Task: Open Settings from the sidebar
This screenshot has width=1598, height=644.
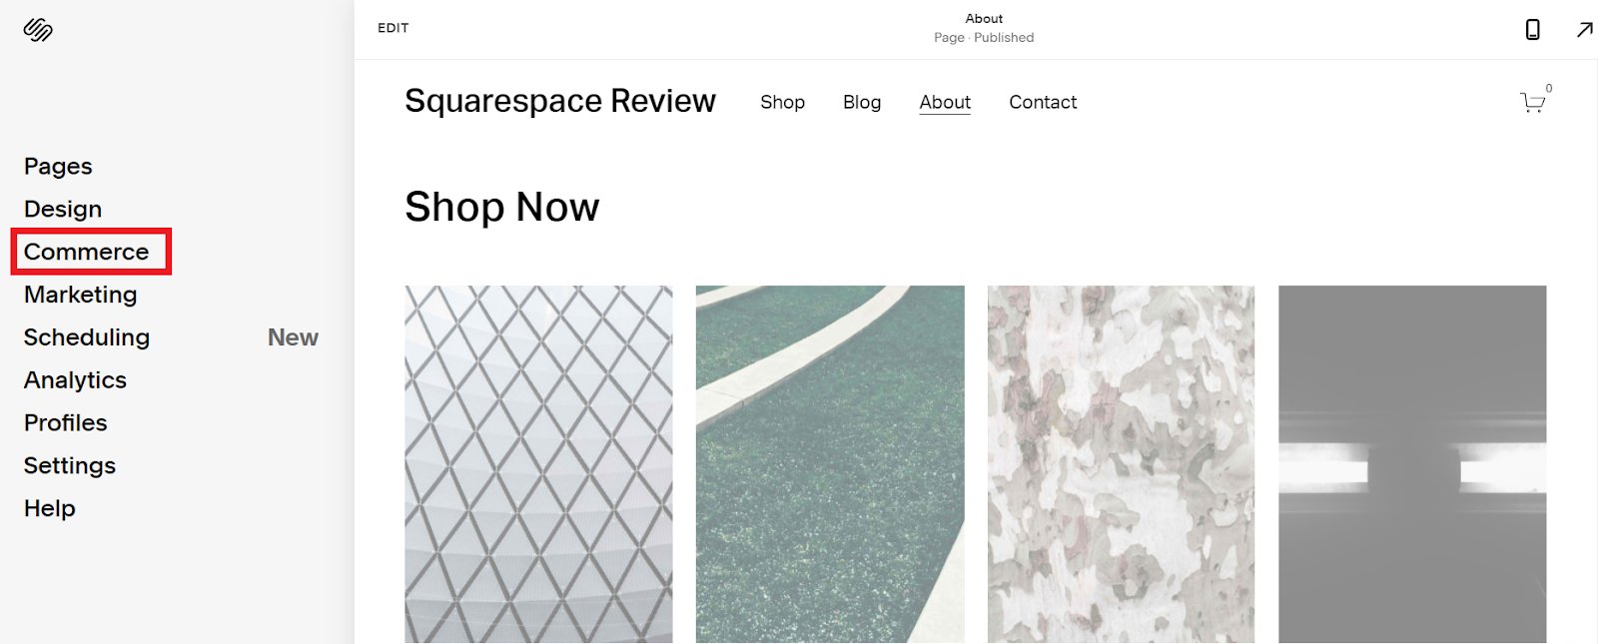Action: (x=70, y=465)
